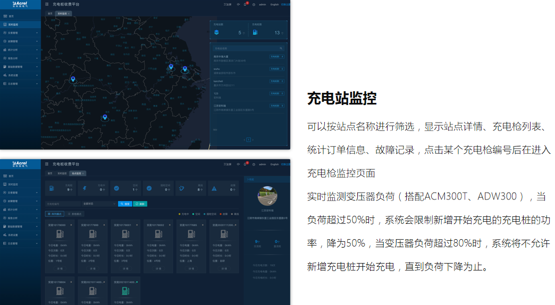Click search magnifier in station name field
This screenshot has width=555, height=305.
point(281,48)
